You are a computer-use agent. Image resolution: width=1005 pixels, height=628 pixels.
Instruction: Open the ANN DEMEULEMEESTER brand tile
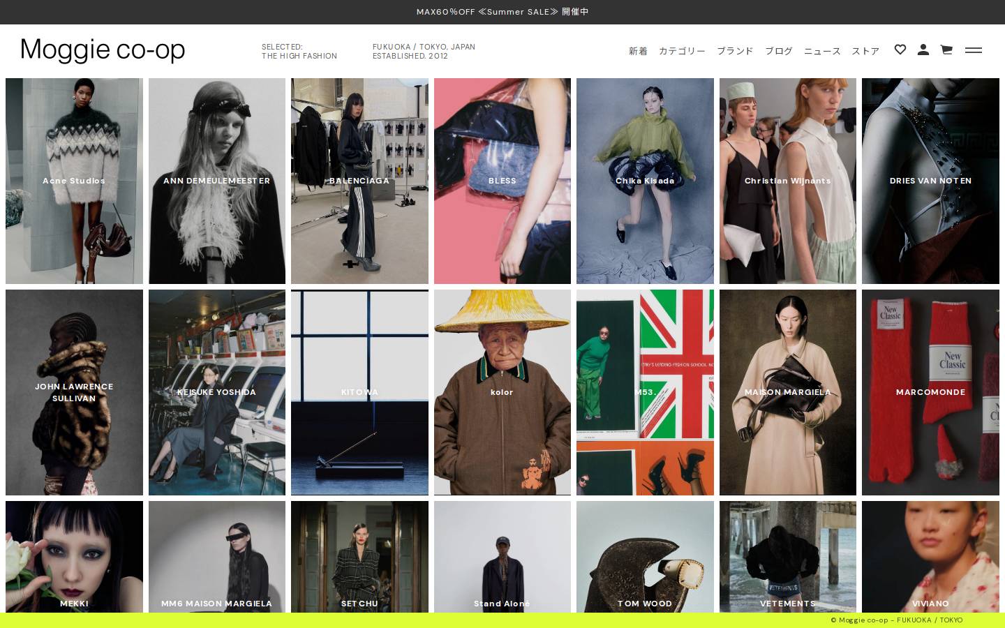click(217, 181)
